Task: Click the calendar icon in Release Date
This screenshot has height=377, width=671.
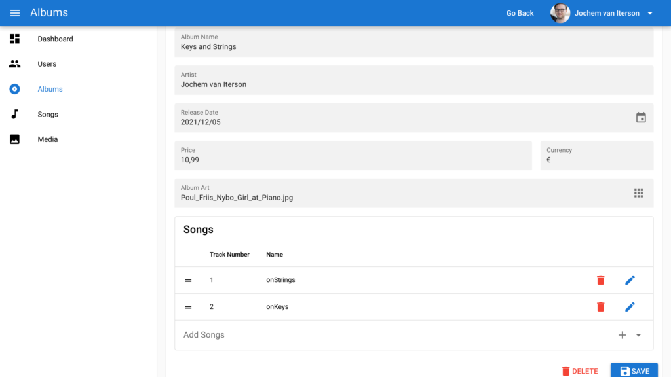Action: (x=641, y=118)
